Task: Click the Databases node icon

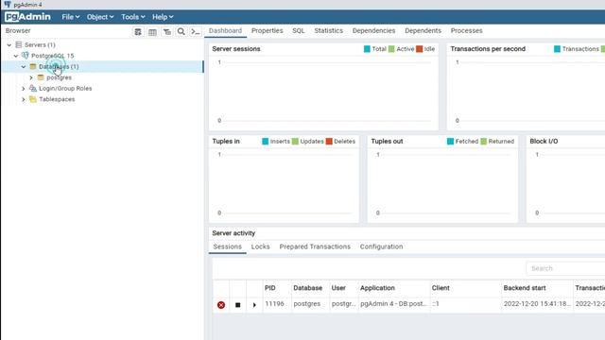Action: click(x=33, y=66)
